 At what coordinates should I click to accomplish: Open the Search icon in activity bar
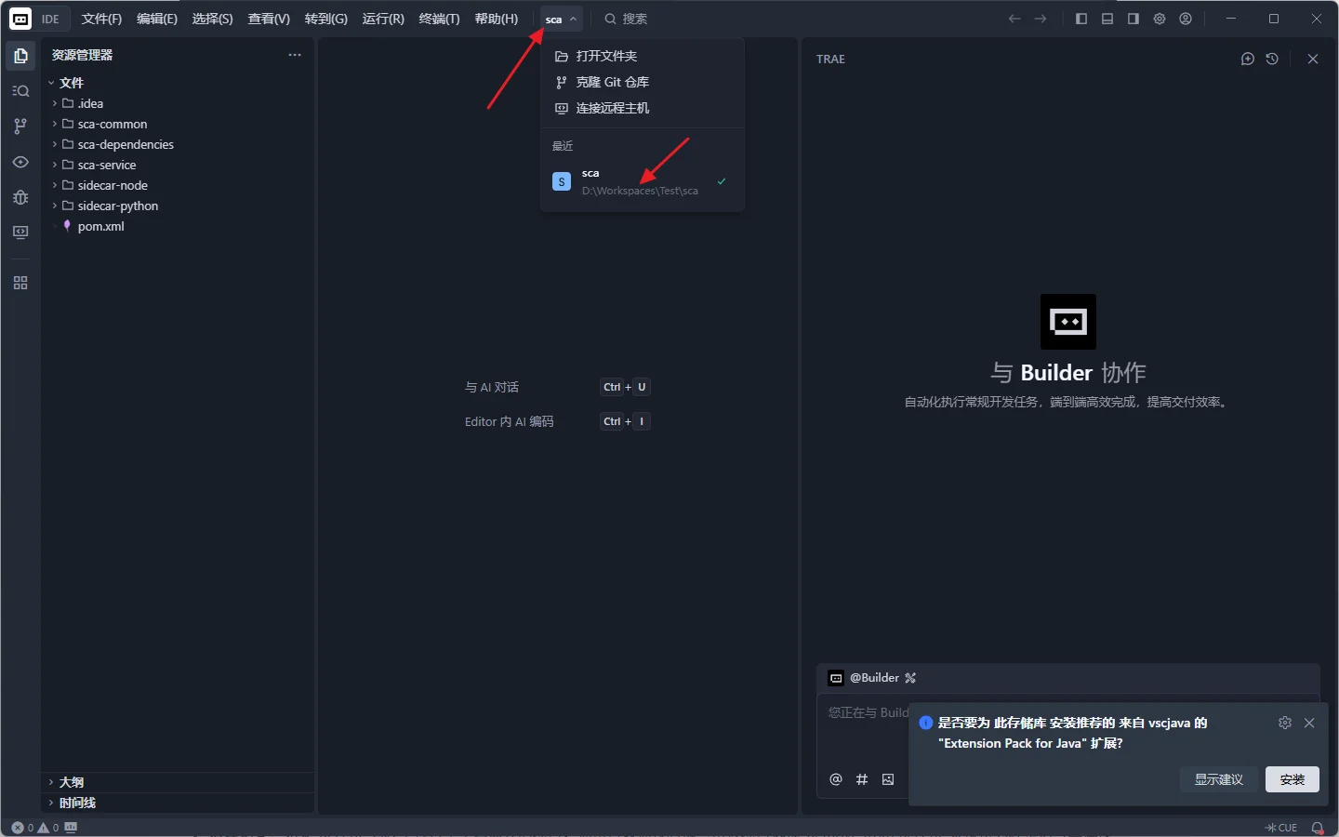pyautogui.click(x=20, y=91)
